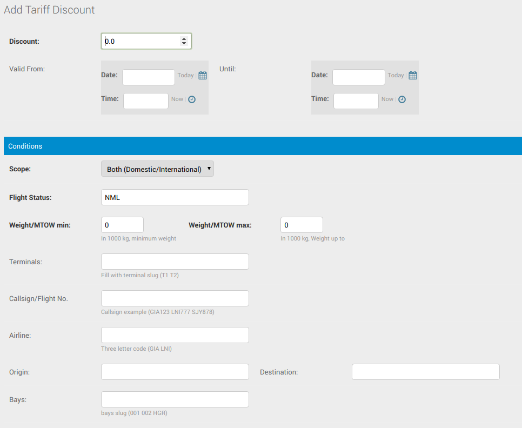The height and width of the screenshot is (428, 522).
Task: Click Now to set the Until time
Action: [387, 99]
